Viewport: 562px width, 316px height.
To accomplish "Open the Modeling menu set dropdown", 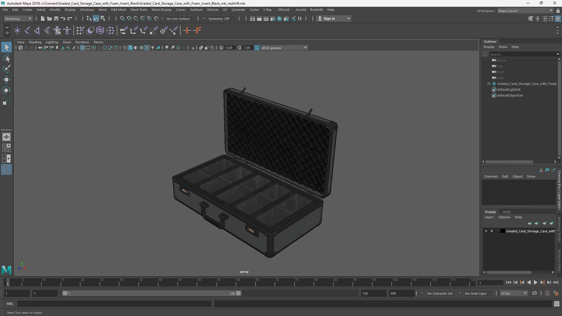I will (18, 19).
